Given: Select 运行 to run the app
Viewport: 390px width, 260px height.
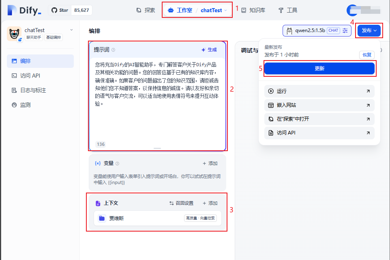Looking at the screenshot, I should (319, 91).
